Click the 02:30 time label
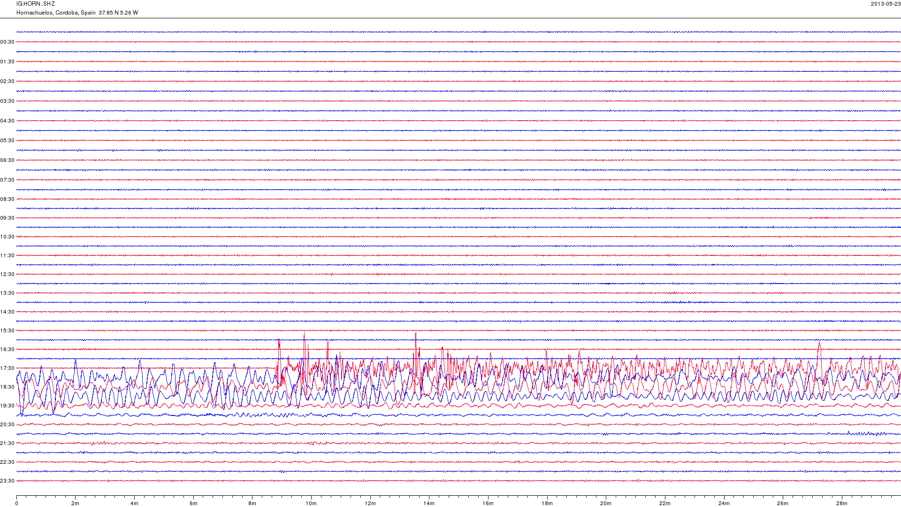The width and height of the screenshot is (901, 507). pos(8,81)
